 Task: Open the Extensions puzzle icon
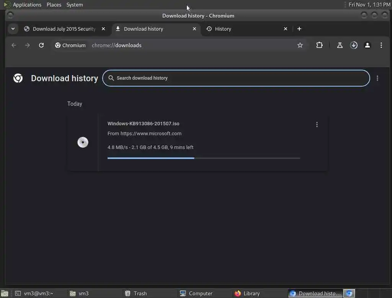pos(319,45)
